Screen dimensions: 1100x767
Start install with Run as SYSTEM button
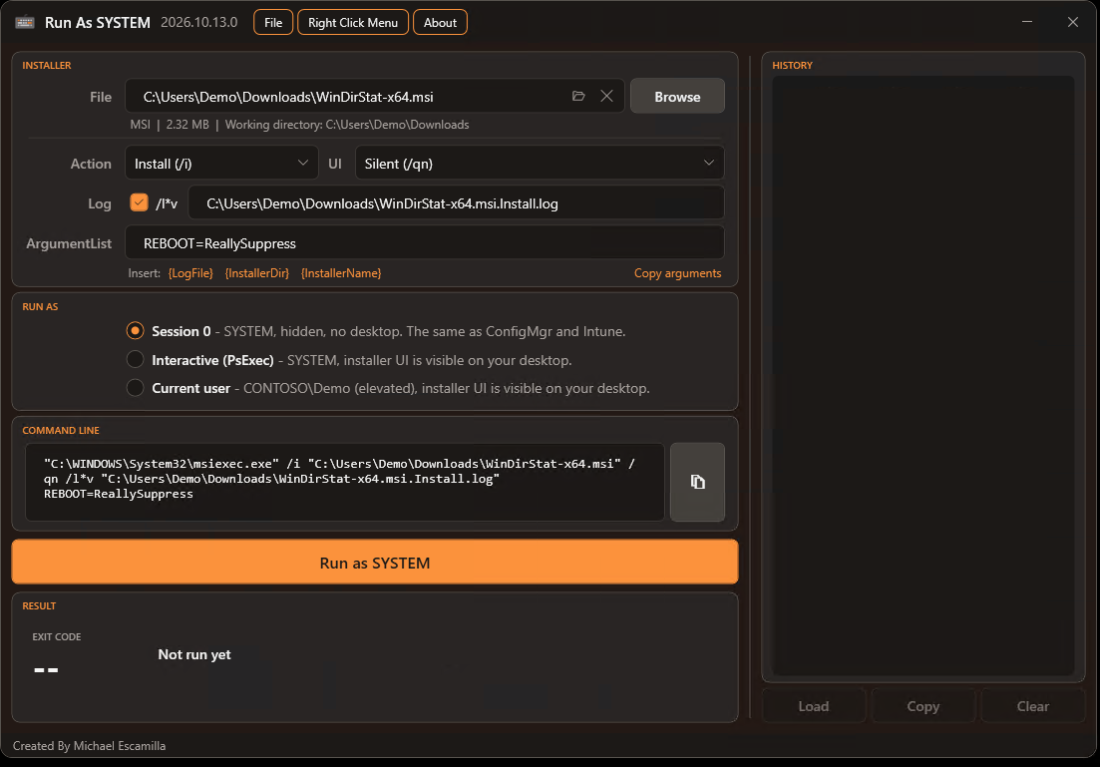tap(375, 563)
